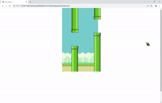The width and height of the screenshot is (162, 103).
Task: Open the tab search dropdown
Action: point(144,2)
